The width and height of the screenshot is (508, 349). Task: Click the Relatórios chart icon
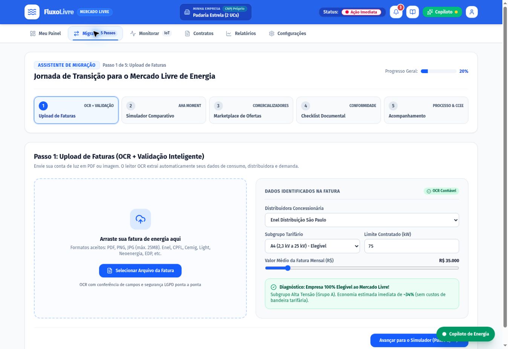click(229, 34)
